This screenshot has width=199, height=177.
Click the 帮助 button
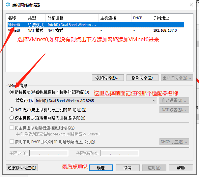click(x=181, y=168)
